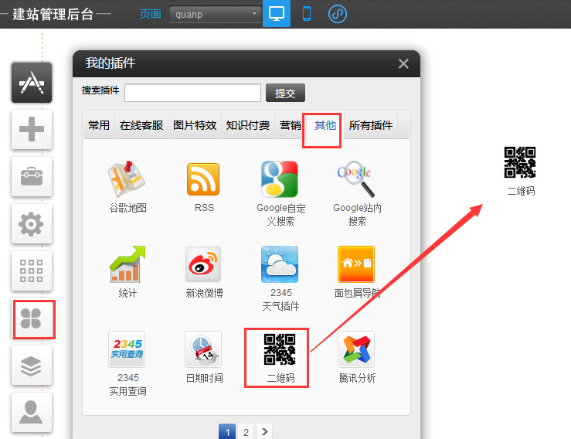Expand the quanp page dropdown
The height and width of the screenshot is (439, 571).
[216, 15]
